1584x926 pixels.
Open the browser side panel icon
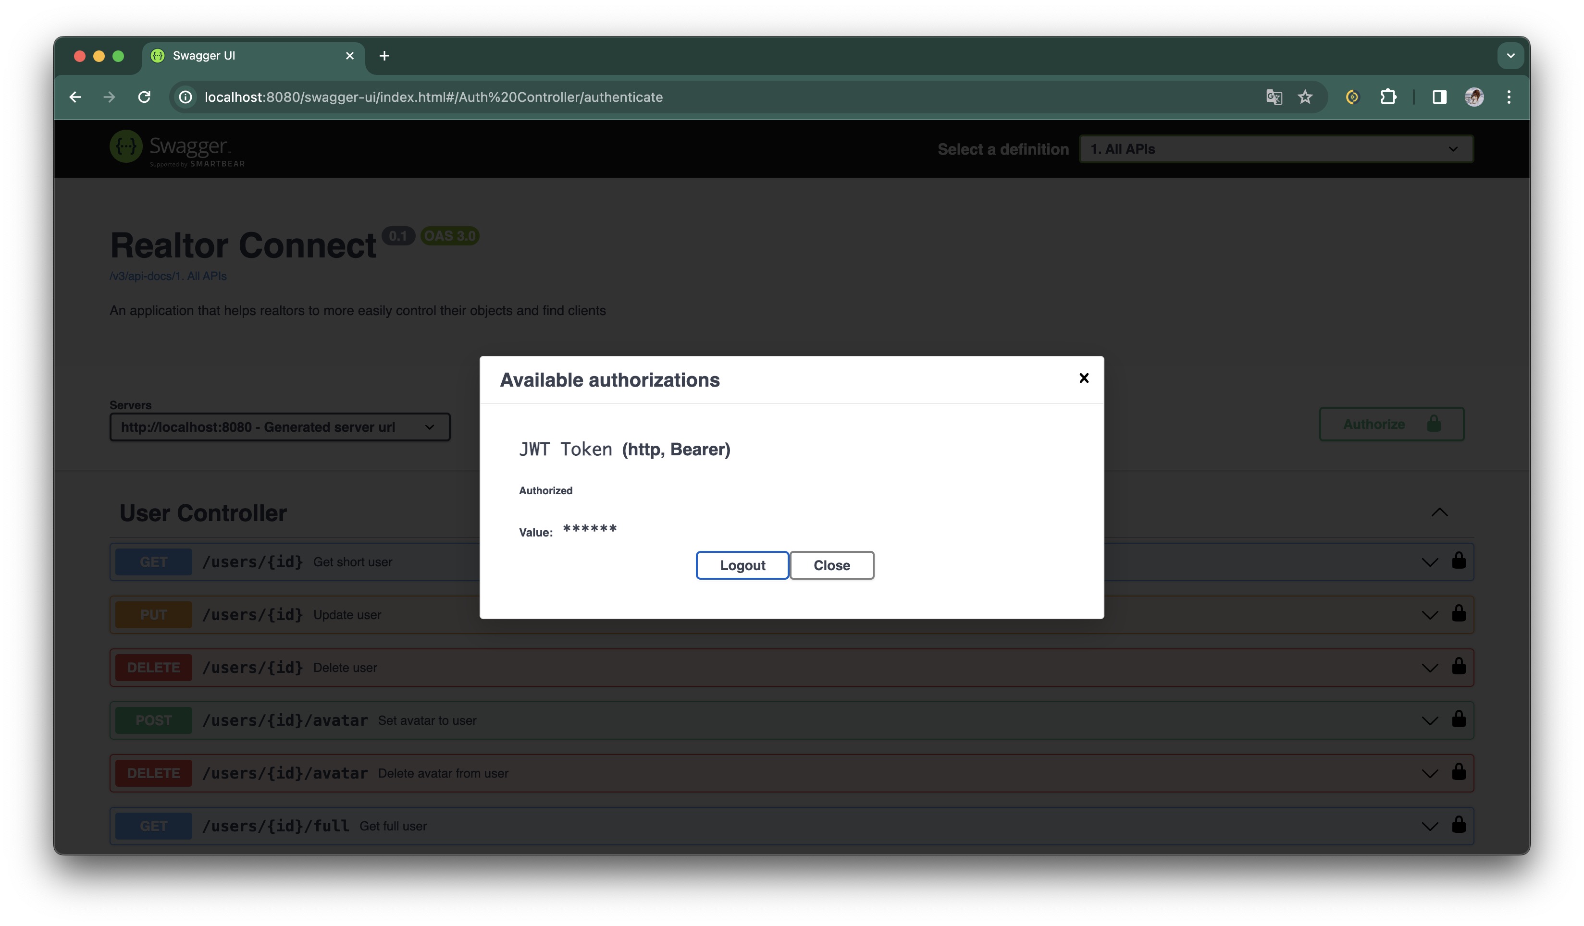coord(1439,97)
